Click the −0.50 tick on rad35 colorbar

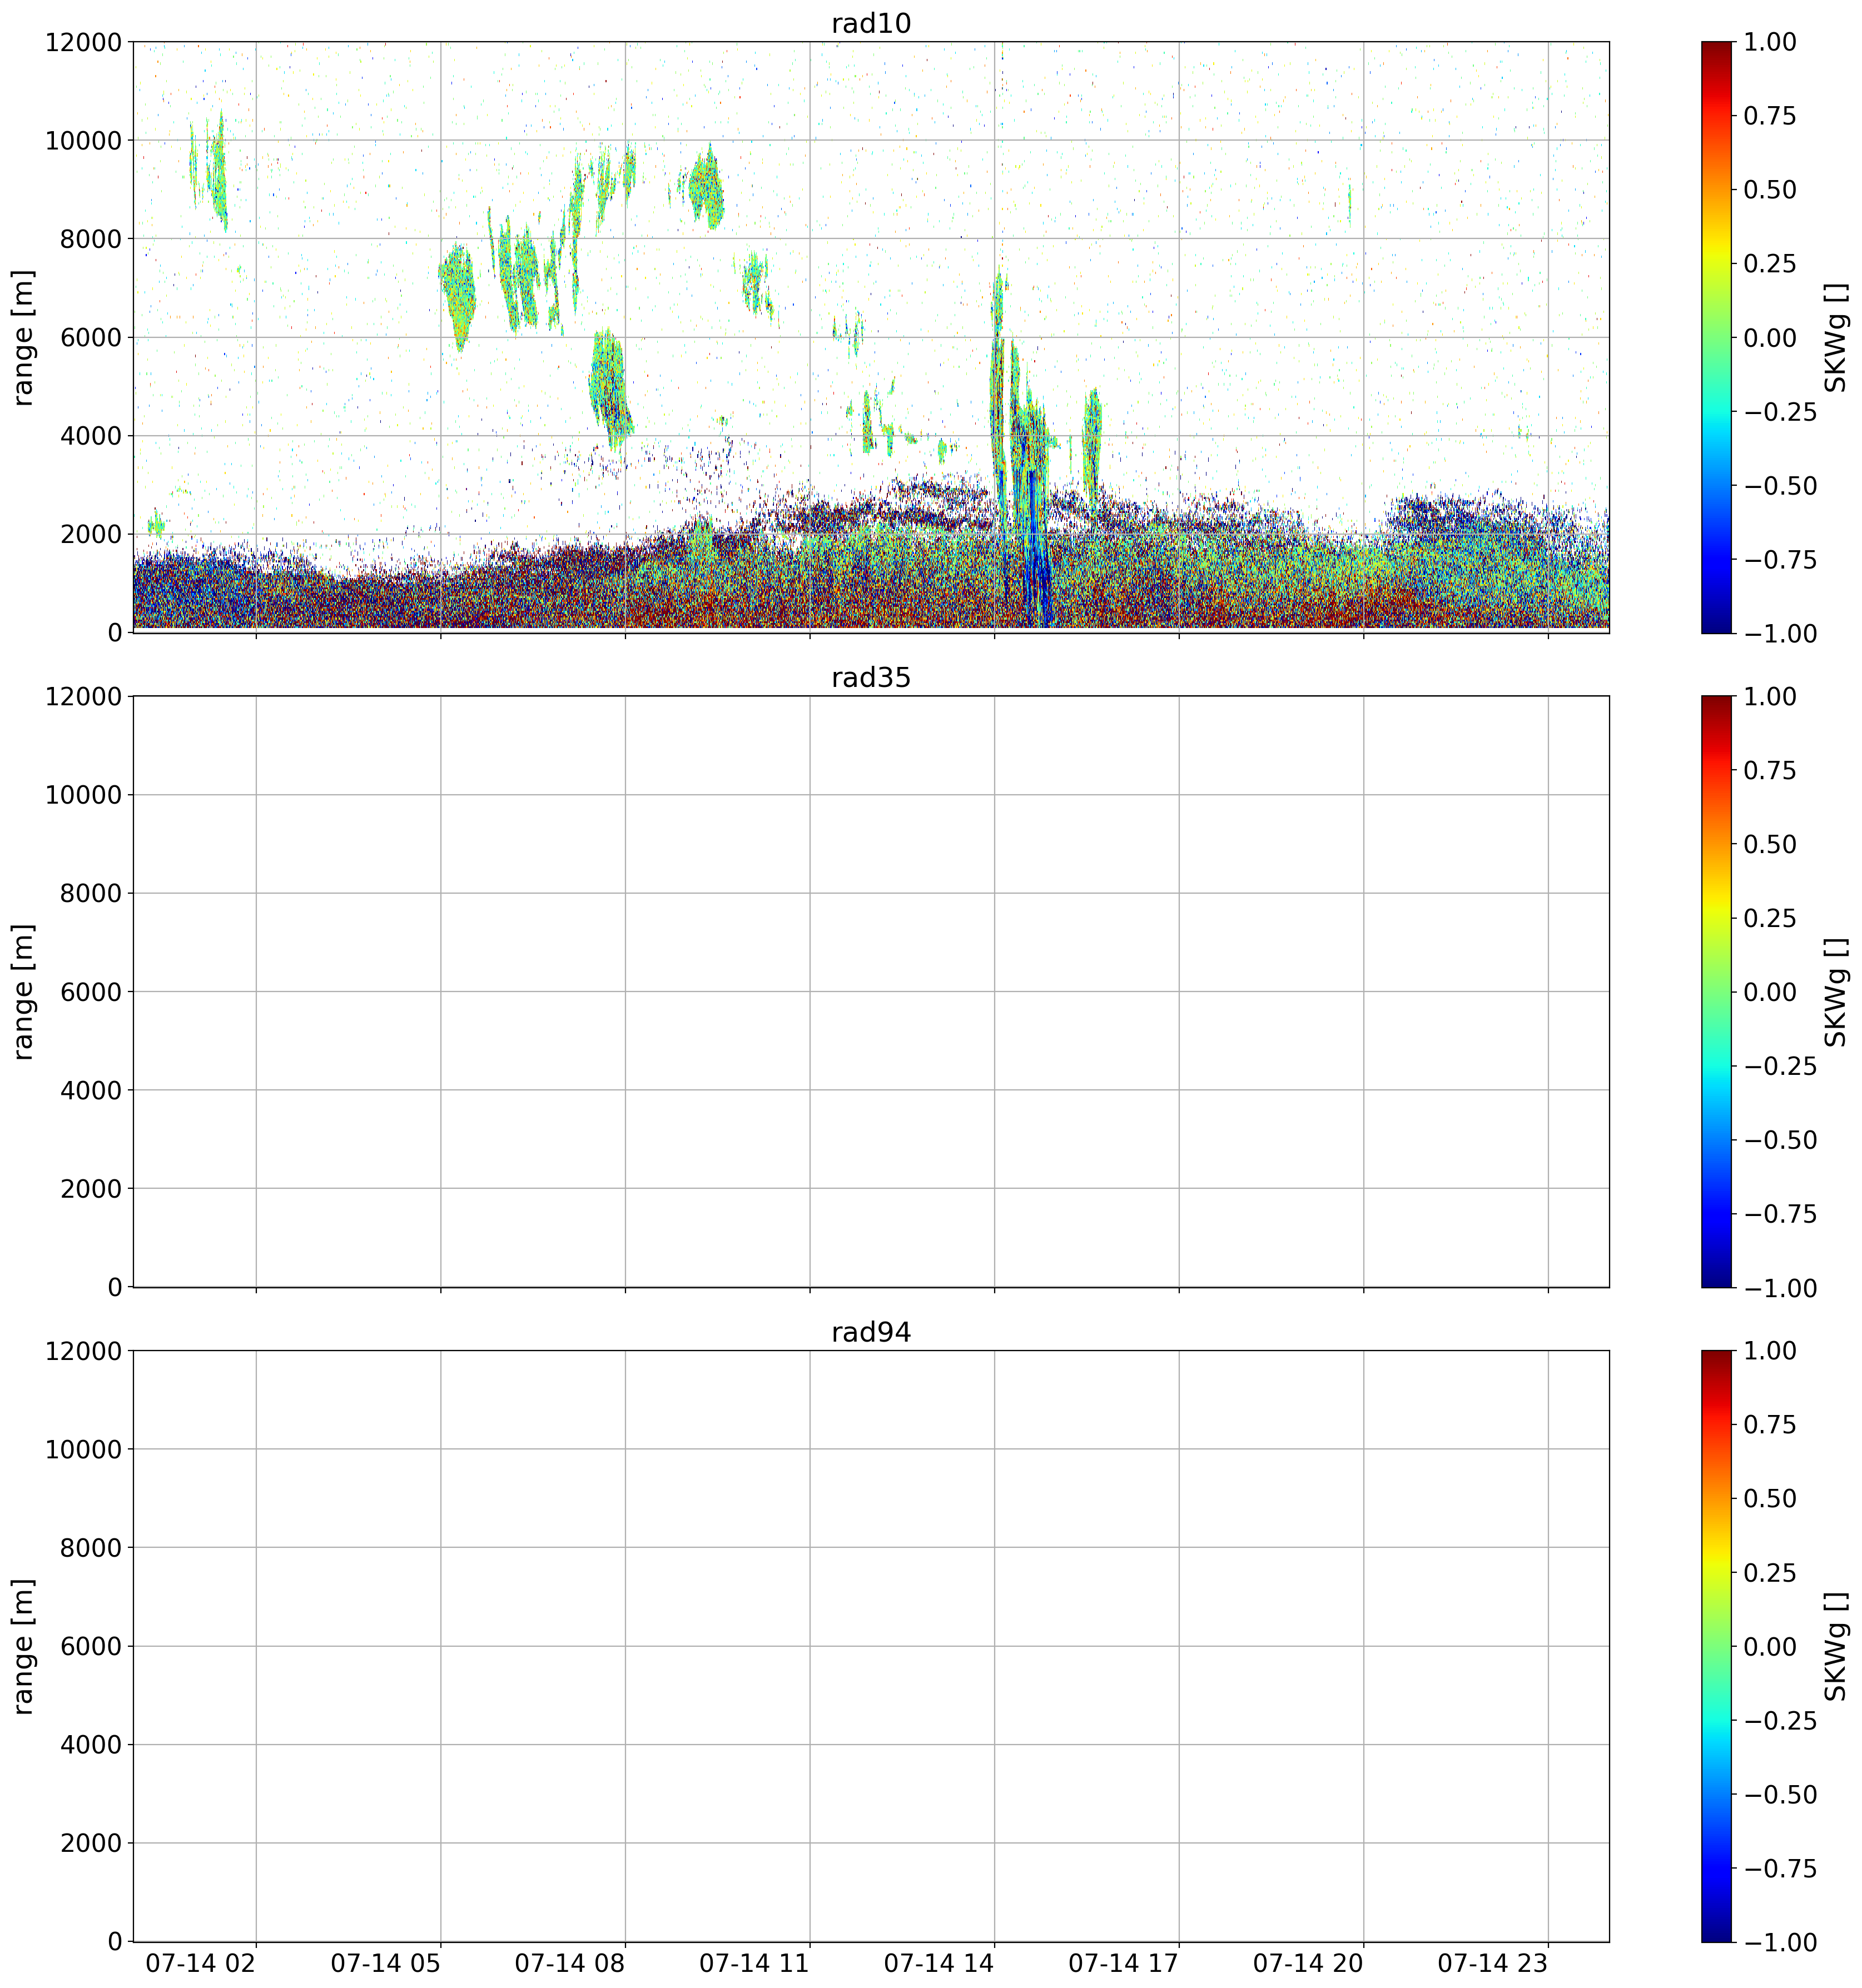(x=1780, y=1140)
